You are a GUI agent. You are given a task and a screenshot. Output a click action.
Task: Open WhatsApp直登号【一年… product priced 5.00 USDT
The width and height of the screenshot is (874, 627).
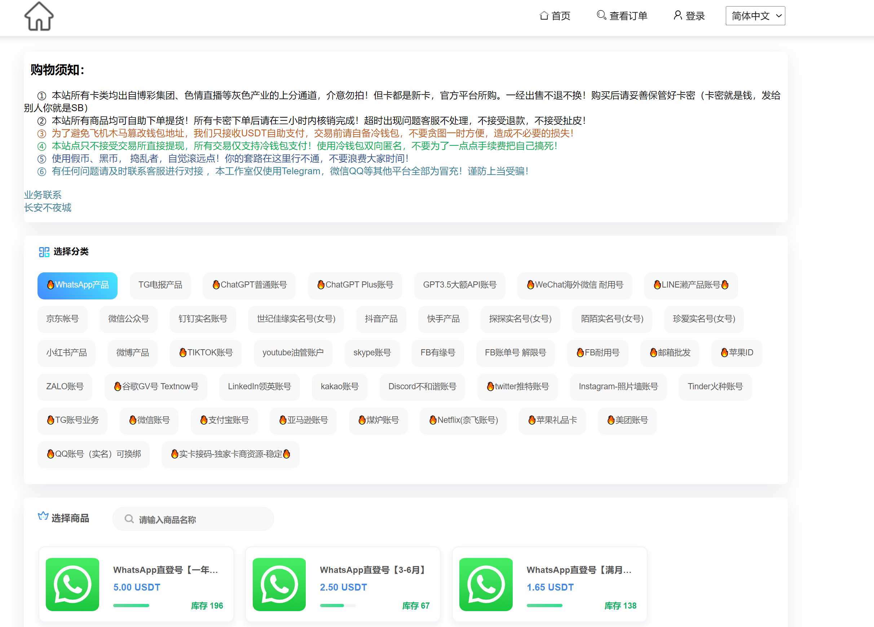tap(136, 584)
